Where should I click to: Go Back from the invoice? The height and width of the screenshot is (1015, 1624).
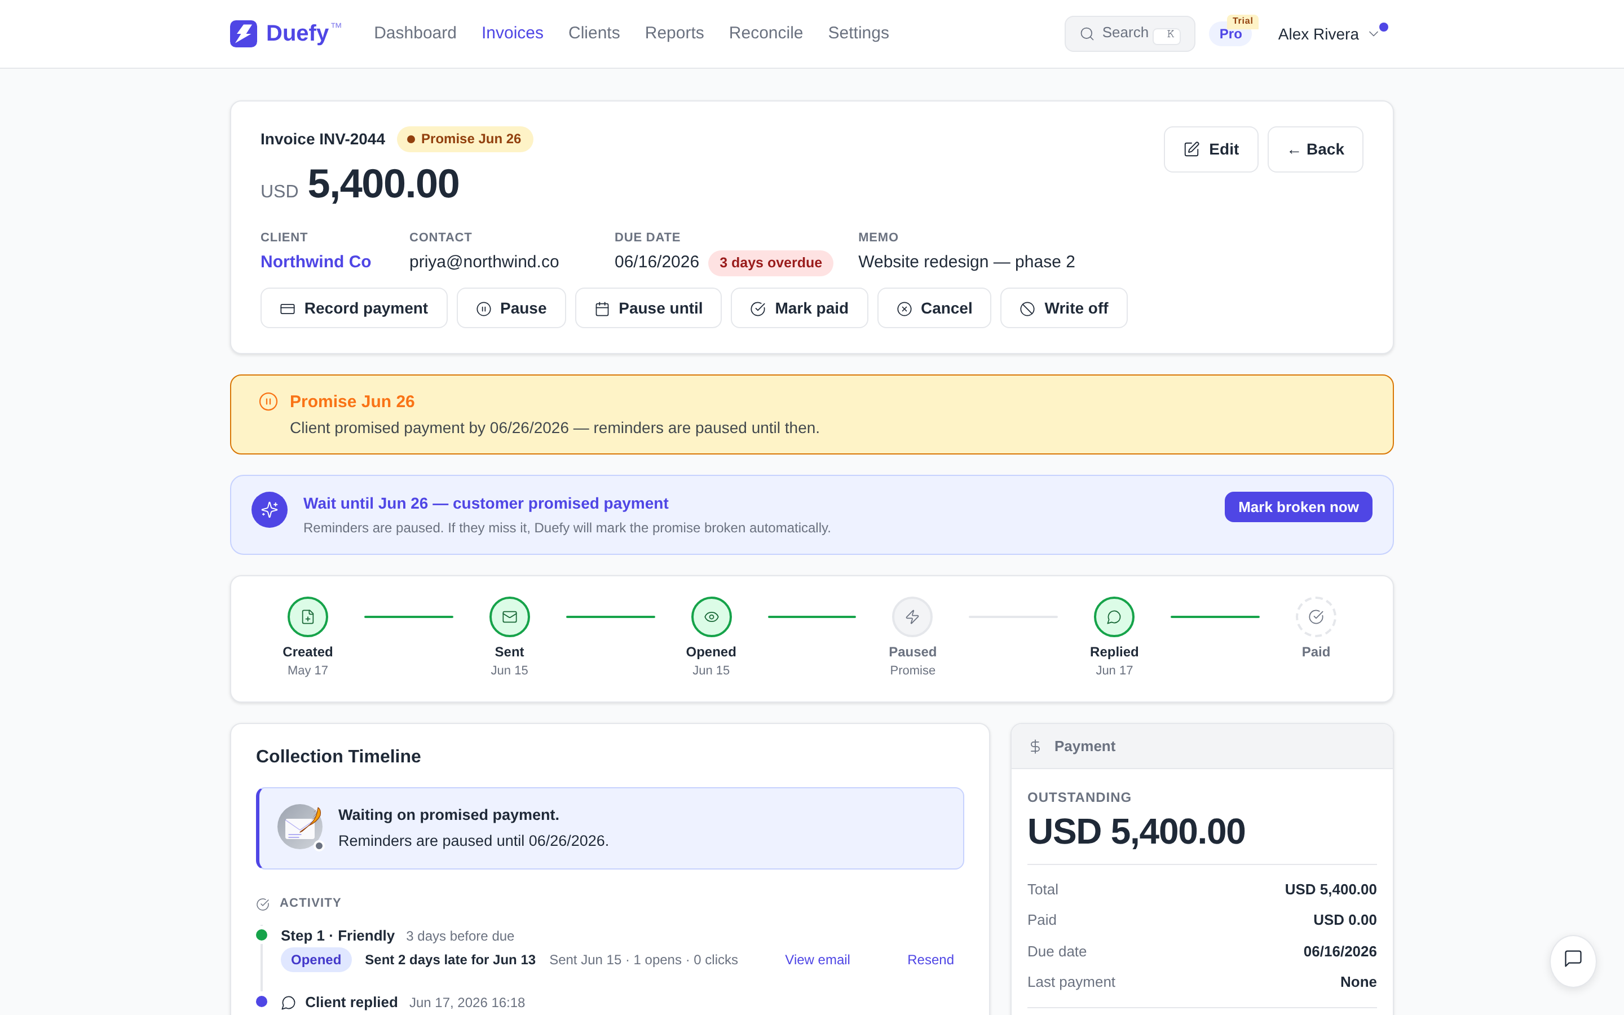click(x=1316, y=149)
